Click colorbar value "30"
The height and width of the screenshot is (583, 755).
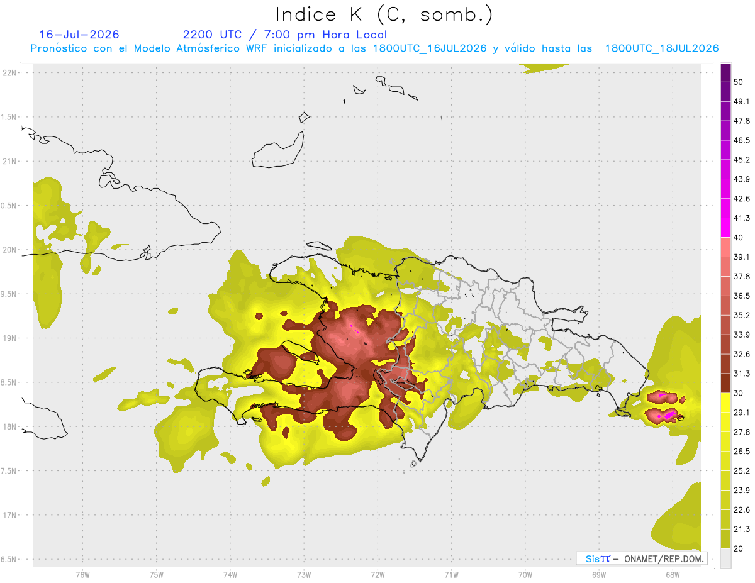click(x=739, y=393)
